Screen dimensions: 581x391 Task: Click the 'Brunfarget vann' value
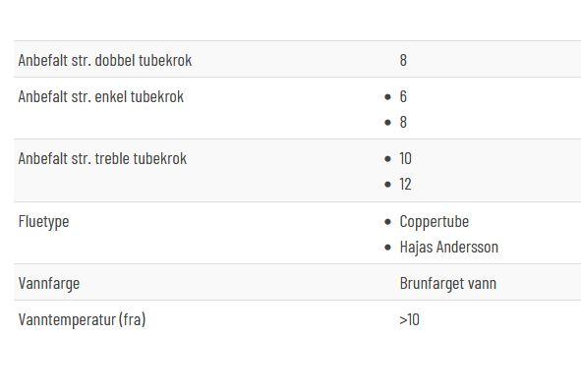click(448, 283)
